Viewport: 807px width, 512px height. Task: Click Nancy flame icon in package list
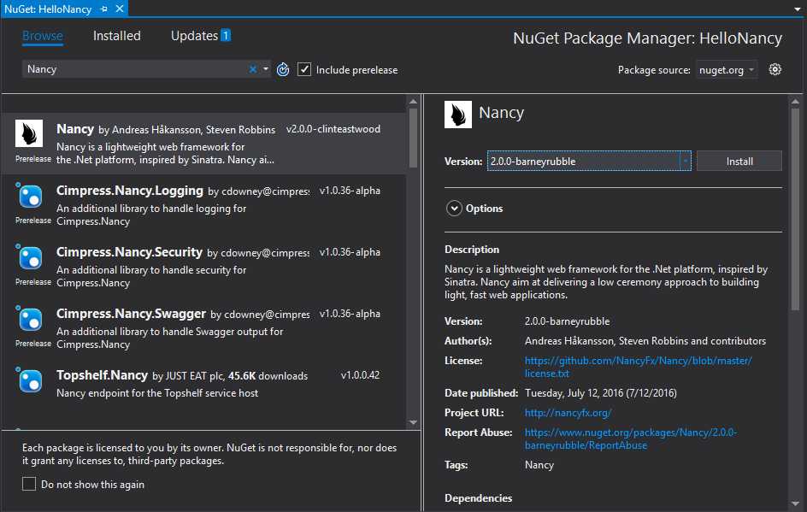[x=29, y=133]
